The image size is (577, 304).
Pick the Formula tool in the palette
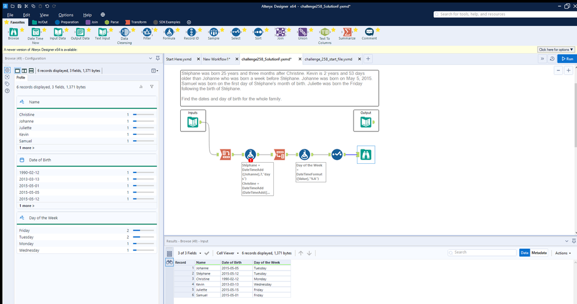[169, 33]
